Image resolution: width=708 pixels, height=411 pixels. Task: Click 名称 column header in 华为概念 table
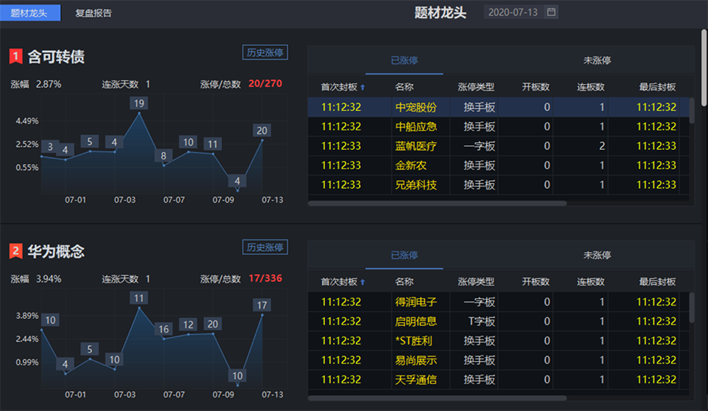tap(404, 282)
